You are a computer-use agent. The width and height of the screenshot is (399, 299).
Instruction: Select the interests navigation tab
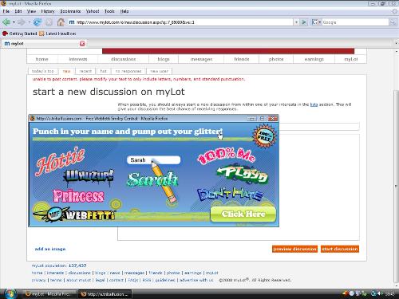point(78,59)
